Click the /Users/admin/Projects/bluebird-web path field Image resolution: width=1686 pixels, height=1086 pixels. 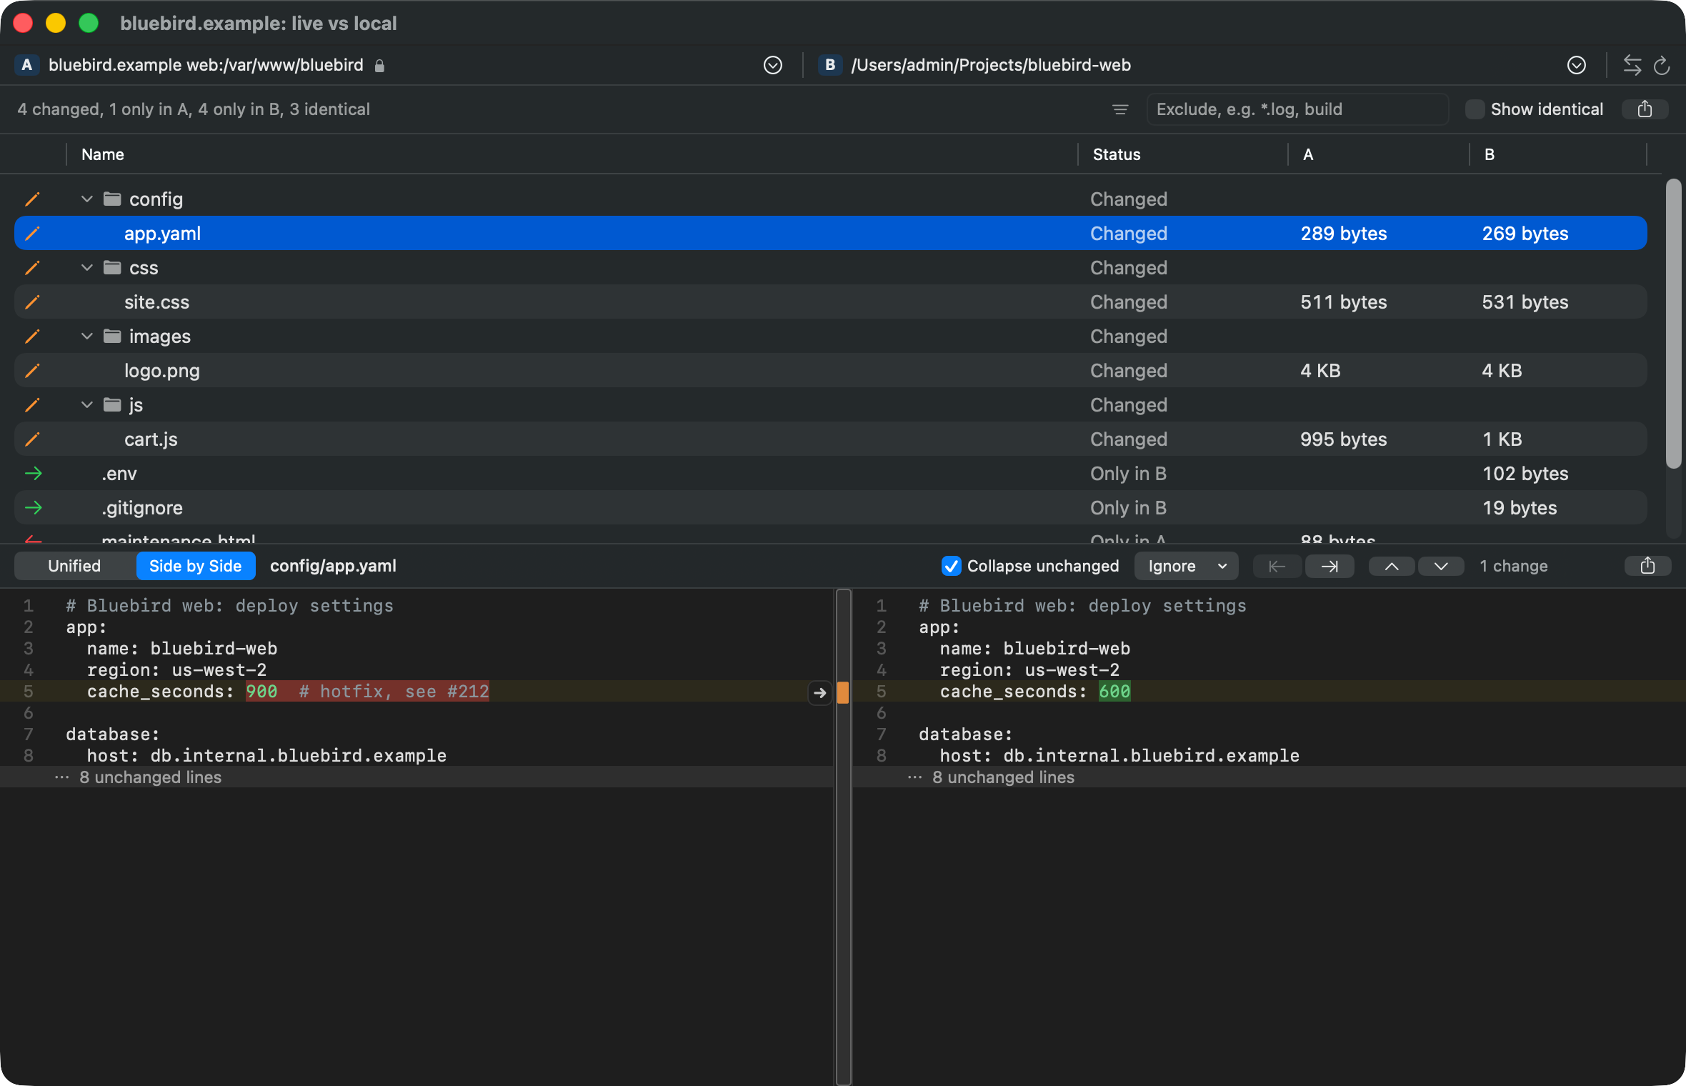coord(991,65)
